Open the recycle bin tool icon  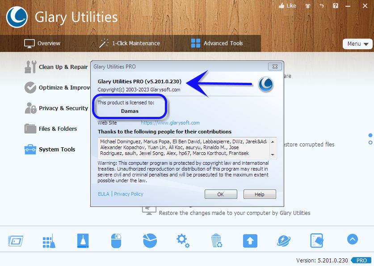[217, 240]
